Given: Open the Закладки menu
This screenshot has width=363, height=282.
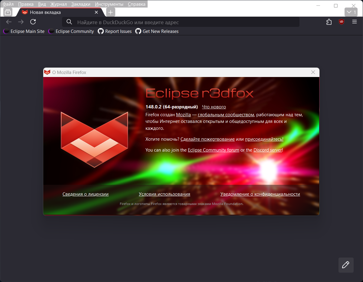Looking at the screenshot, I should 81,4.
